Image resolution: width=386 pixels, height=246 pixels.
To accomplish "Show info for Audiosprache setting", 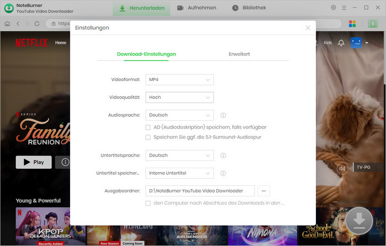I will click(223, 115).
